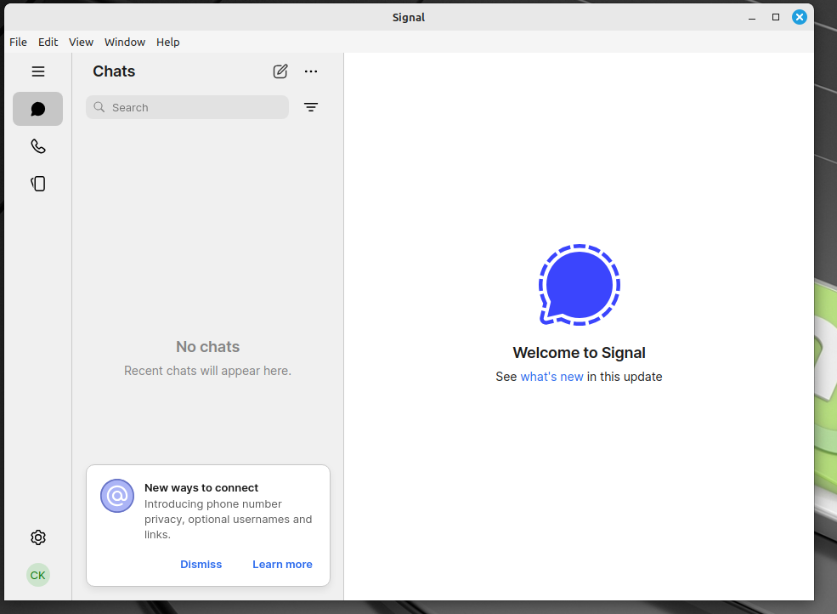Expand the three-dot more options menu
The height and width of the screenshot is (614, 837).
click(311, 71)
